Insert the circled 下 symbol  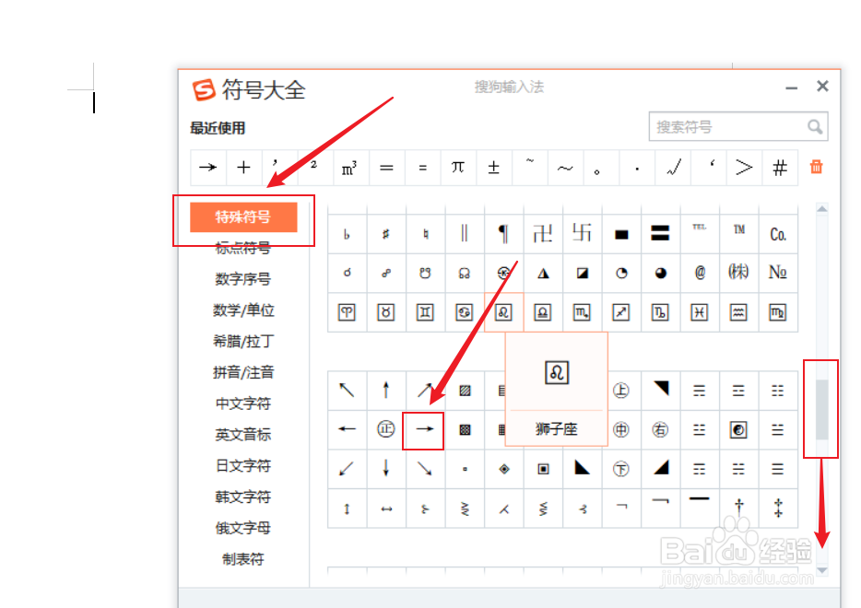(621, 469)
